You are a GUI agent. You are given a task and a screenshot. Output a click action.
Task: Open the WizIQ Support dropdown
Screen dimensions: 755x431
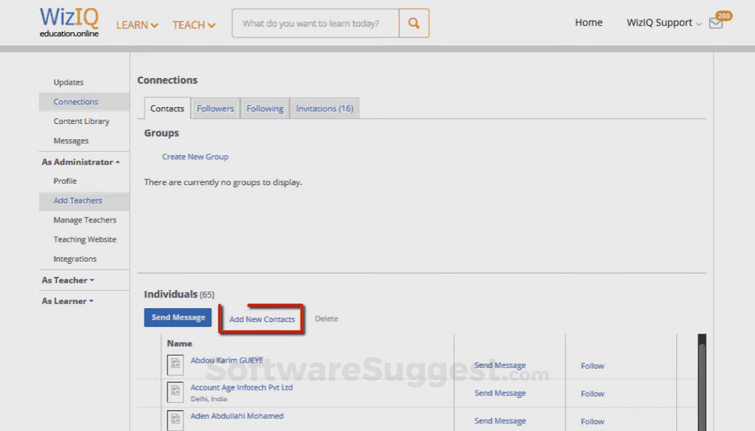(x=658, y=23)
